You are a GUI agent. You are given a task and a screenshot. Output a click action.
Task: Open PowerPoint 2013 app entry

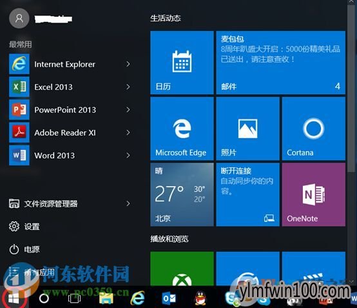pos(71,110)
